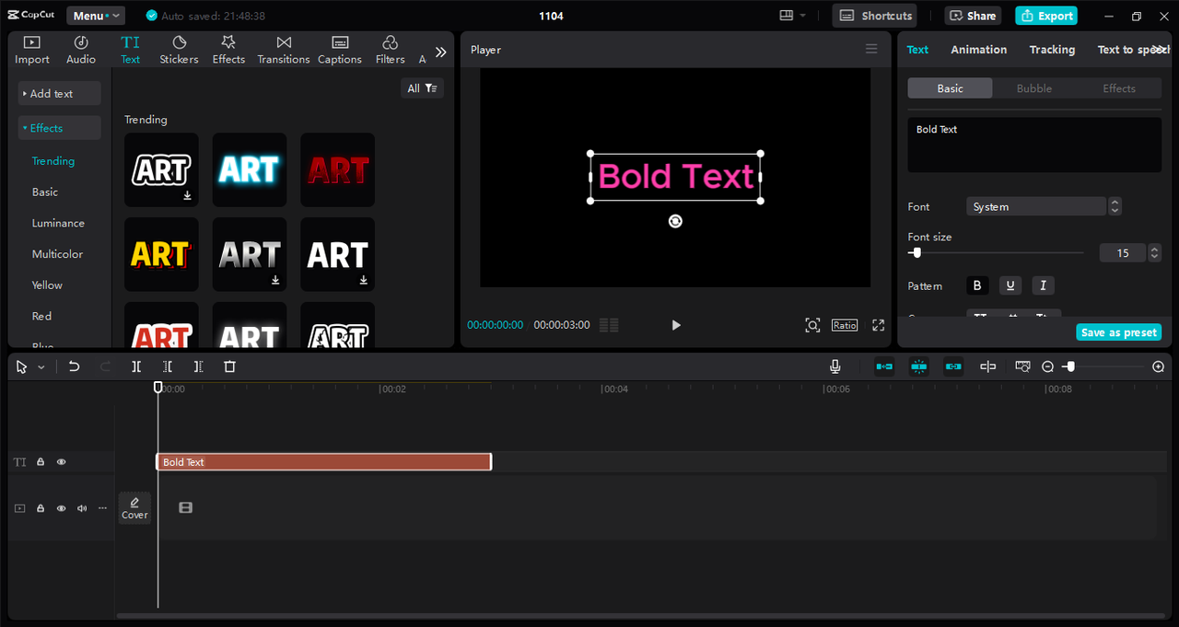Switch to the Animation tab
Screen dimensions: 1179x627
(x=978, y=50)
